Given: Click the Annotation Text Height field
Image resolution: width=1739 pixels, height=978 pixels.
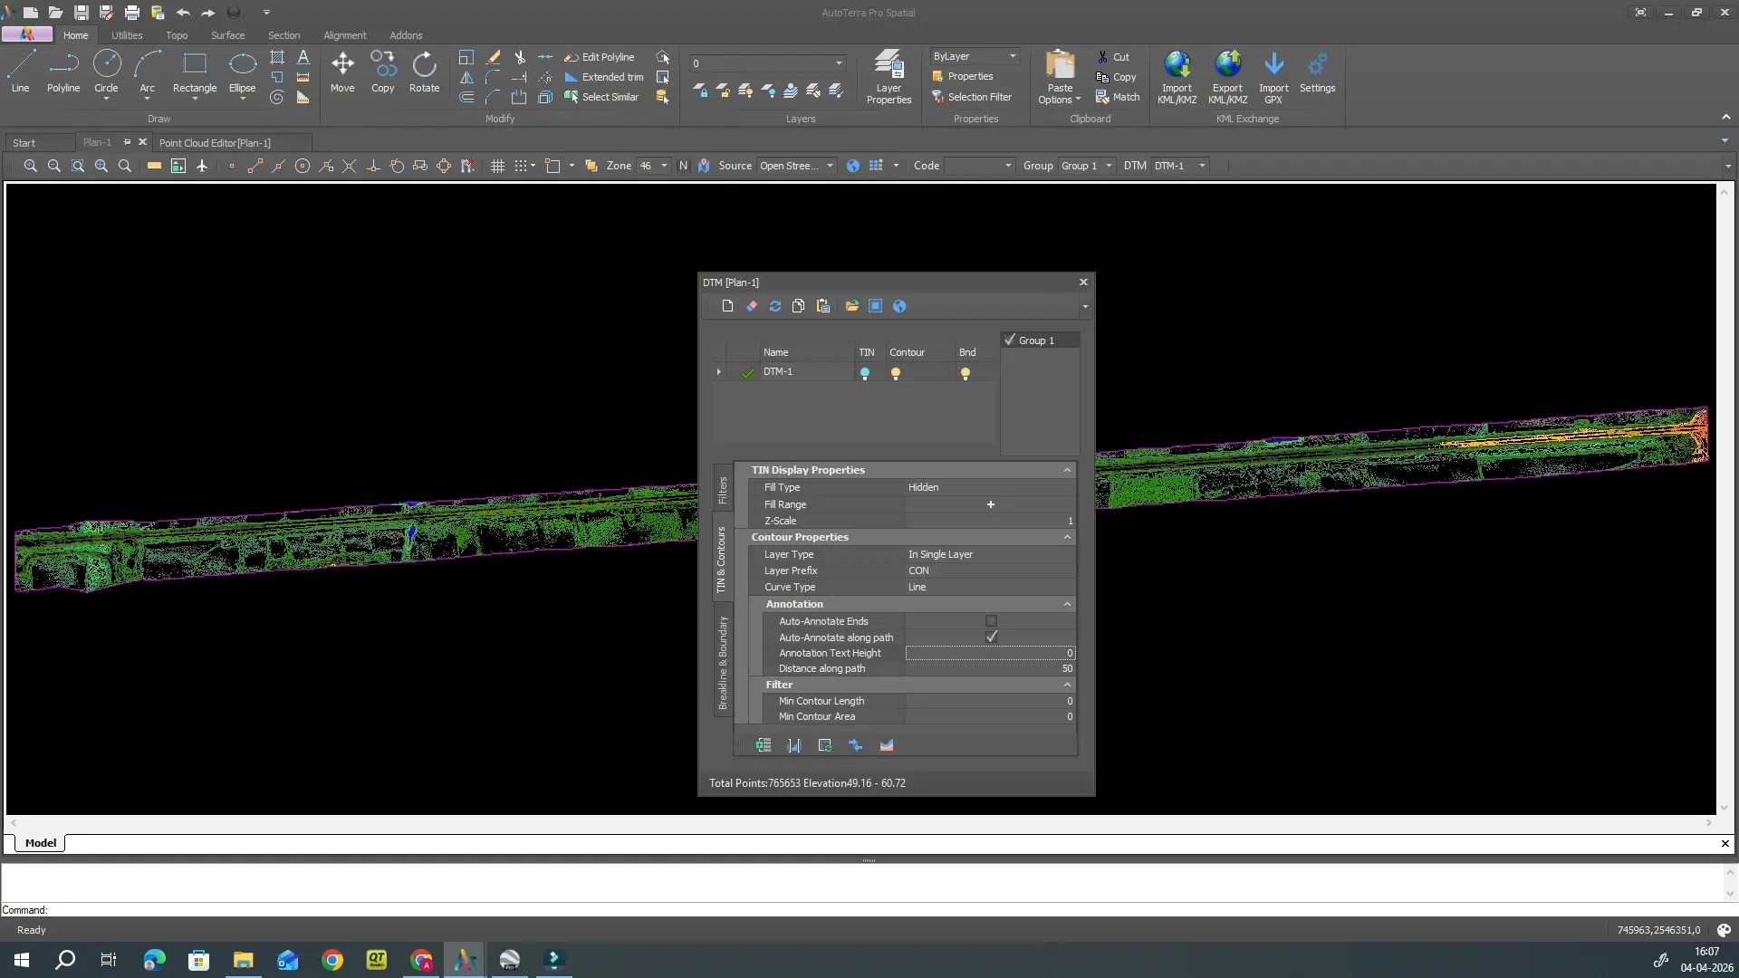Looking at the screenshot, I should pyautogui.click(x=990, y=653).
